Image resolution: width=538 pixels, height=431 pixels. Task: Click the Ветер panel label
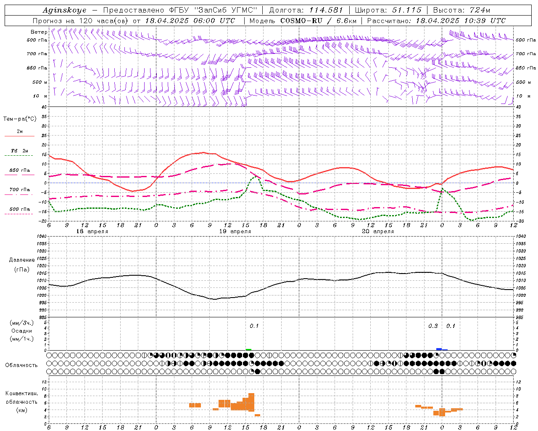point(39,32)
